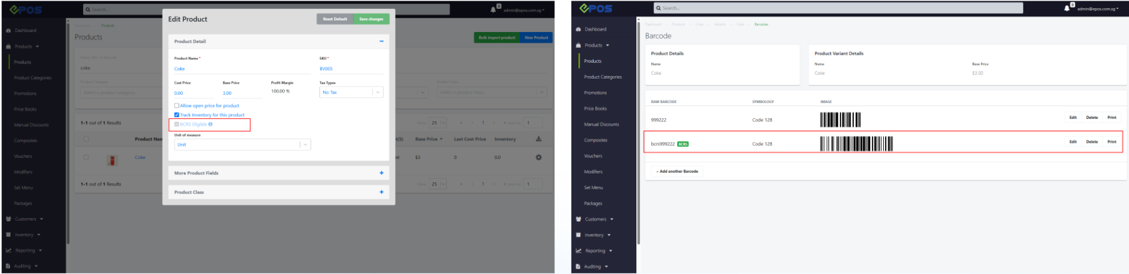Click the Reporting icon in the Barcode window sidebar
Image resolution: width=1129 pixels, height=274 pixels.
pyautogui.click(x=578, y=251)
